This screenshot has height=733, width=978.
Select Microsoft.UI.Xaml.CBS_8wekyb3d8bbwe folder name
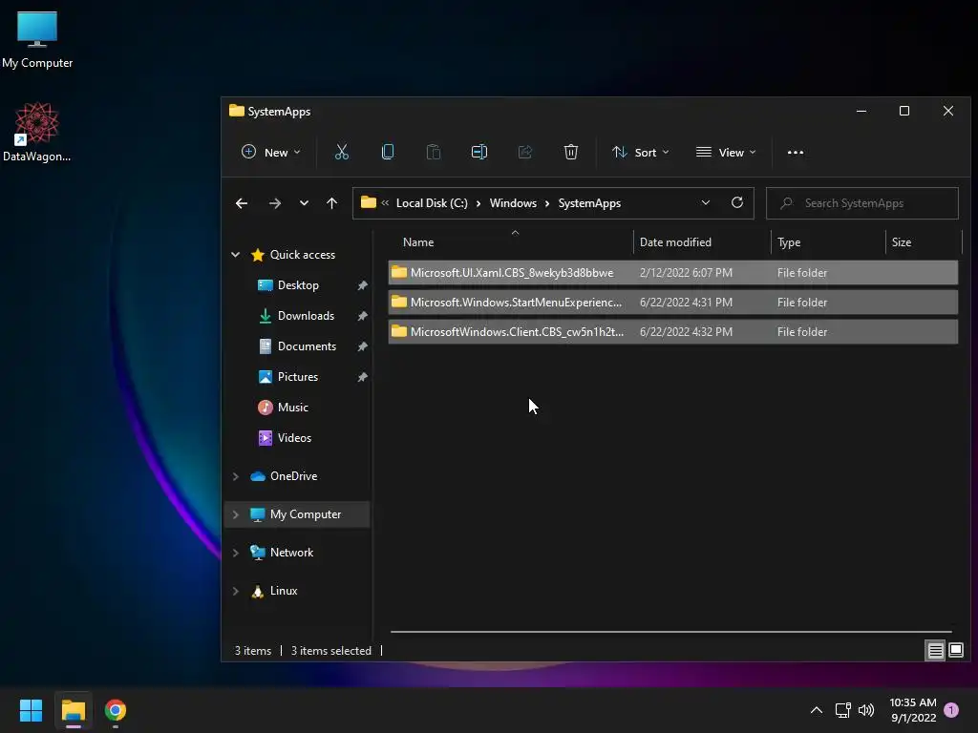tap(512, 272)
